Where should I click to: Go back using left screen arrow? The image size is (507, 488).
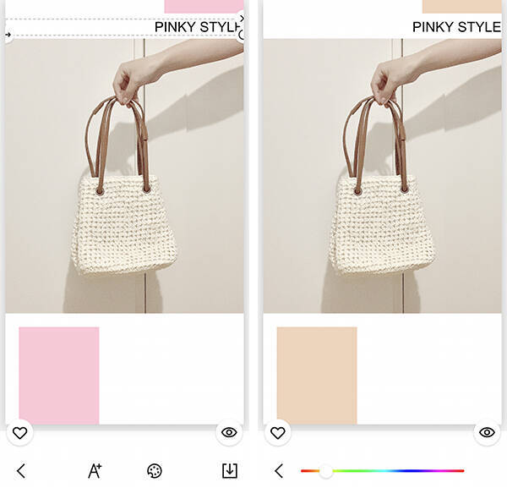(21, 471)
